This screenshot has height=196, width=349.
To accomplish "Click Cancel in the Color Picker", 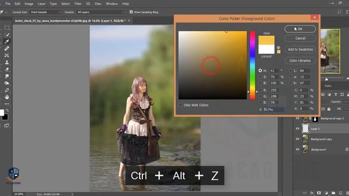I will pyautogui.click(x=300, y=38).
